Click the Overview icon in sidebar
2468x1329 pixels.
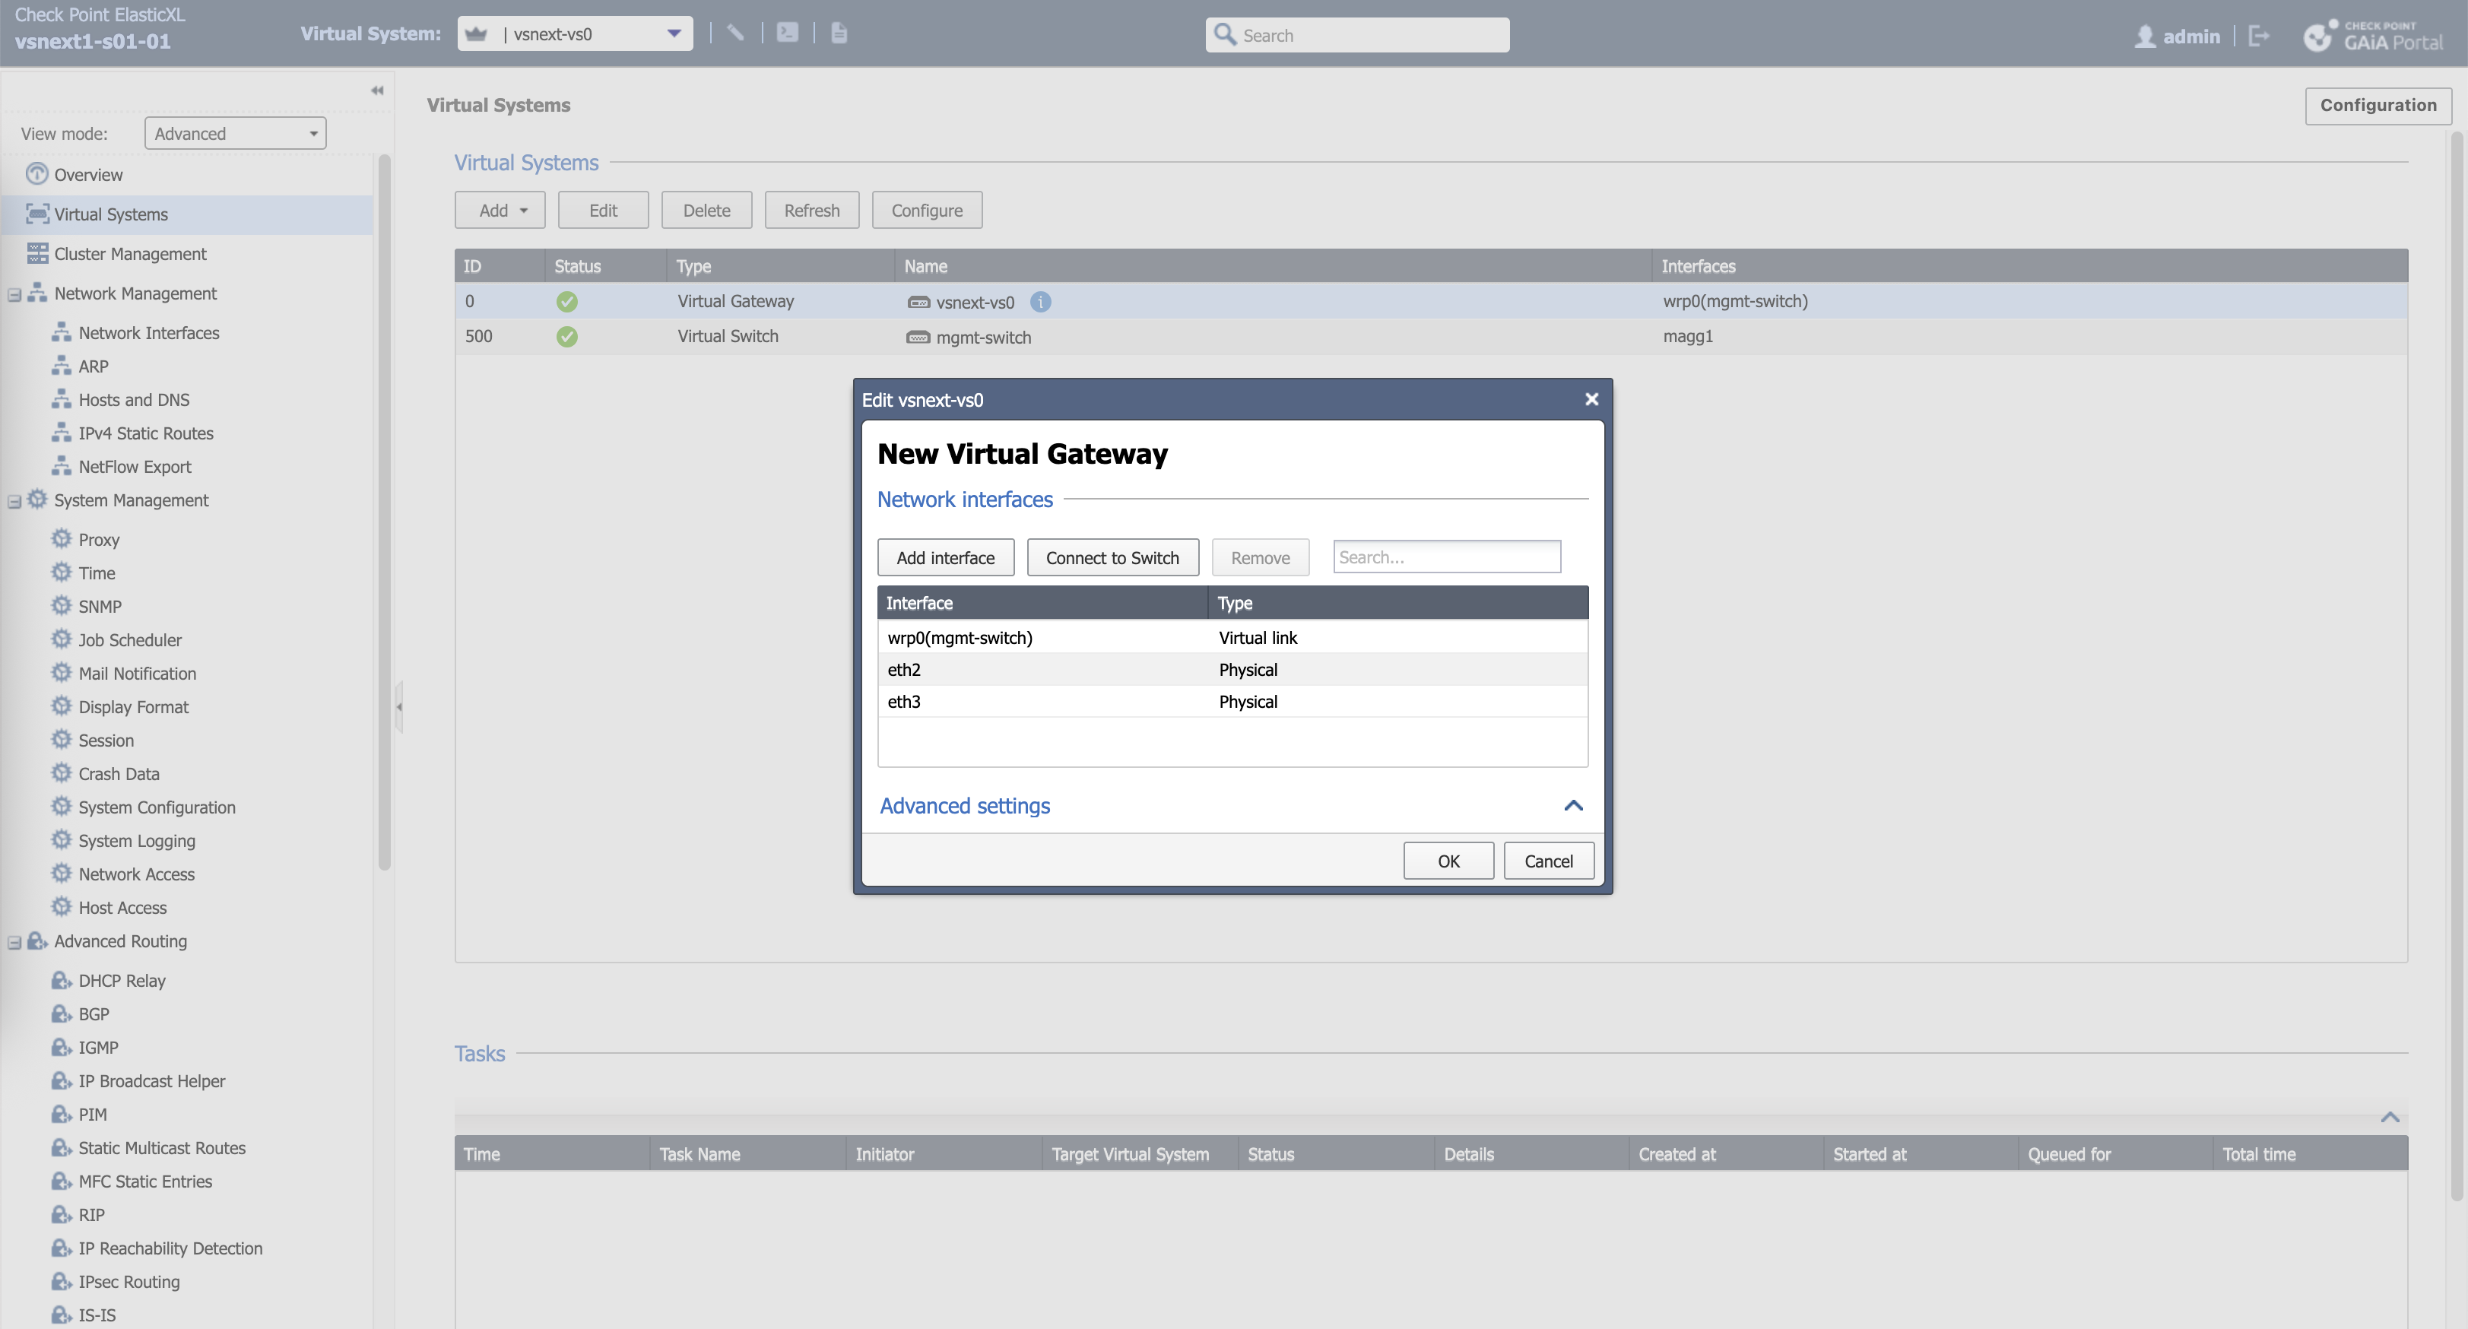tap(36, 174)
